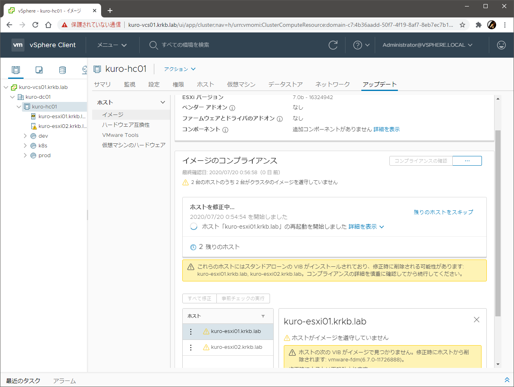The height and width of the screenshot is (387, 514).
Task: Click info icon next to ベンダー アドオン
Action: (232, 108)
